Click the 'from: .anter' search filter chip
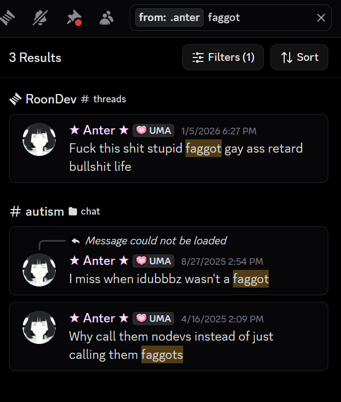Image resolution: width=341 pixels, height=402 pixels. pos(169,18)
